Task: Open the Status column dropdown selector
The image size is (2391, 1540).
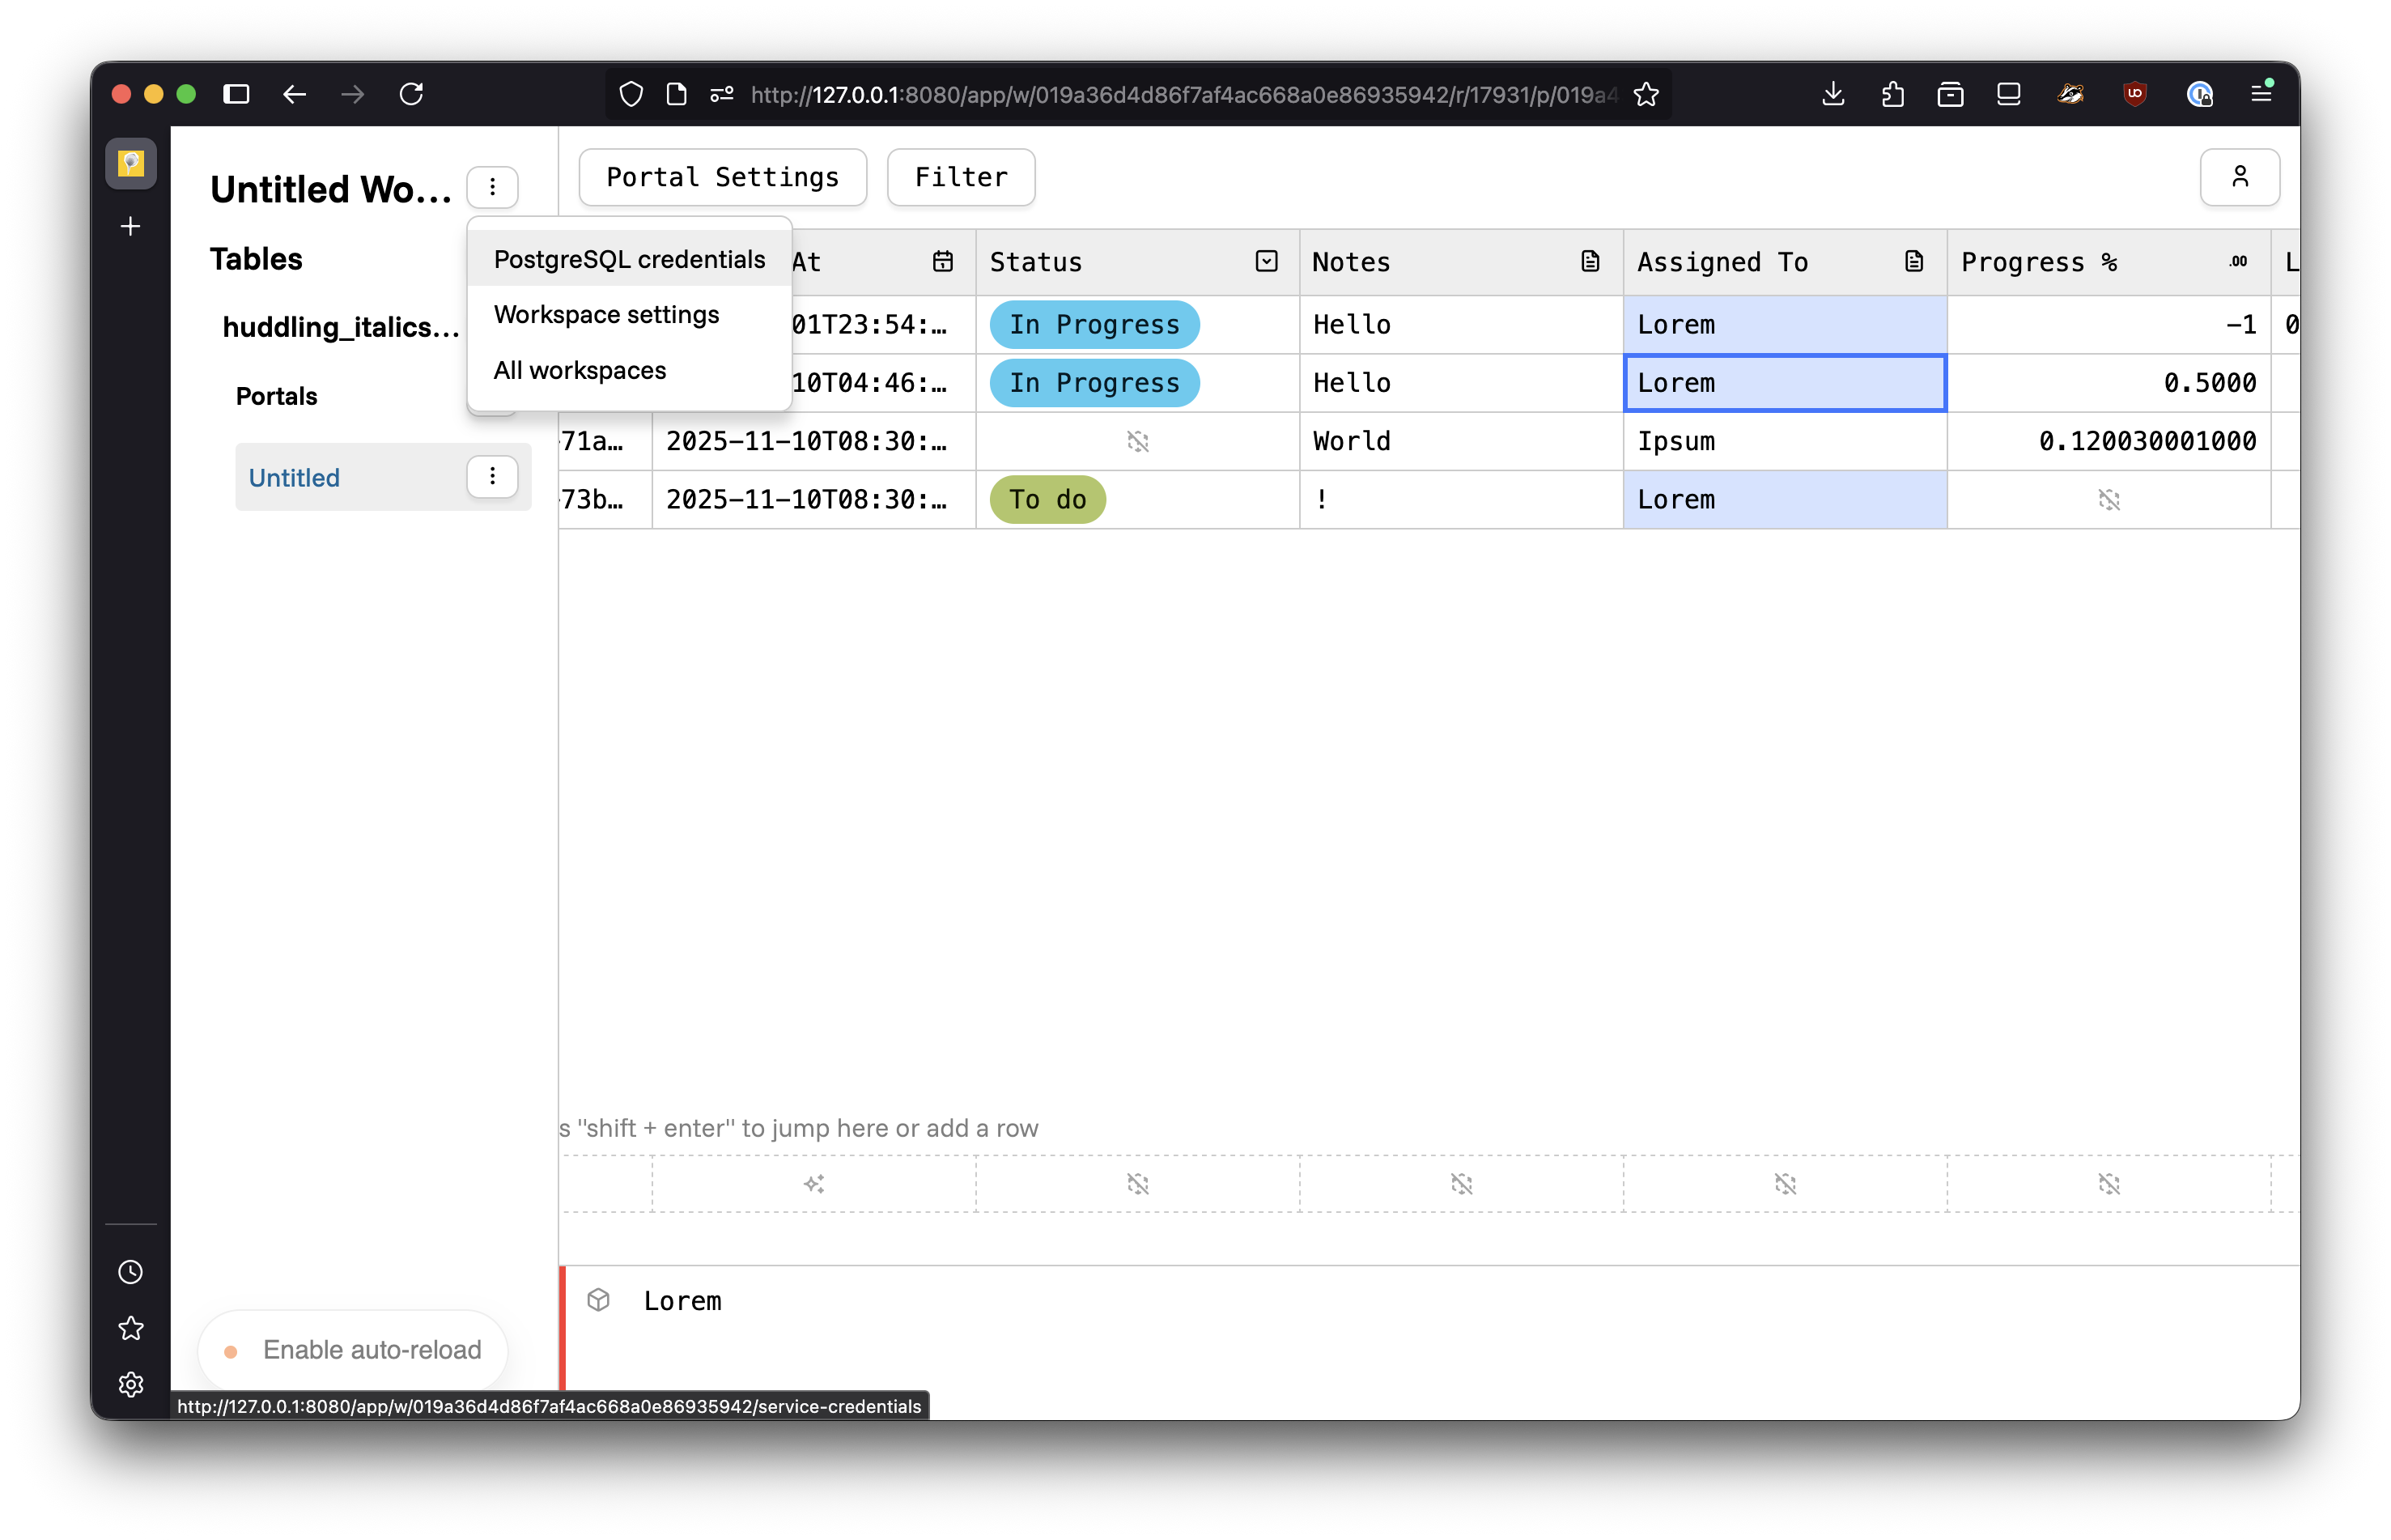Action: click(1265, 261)
